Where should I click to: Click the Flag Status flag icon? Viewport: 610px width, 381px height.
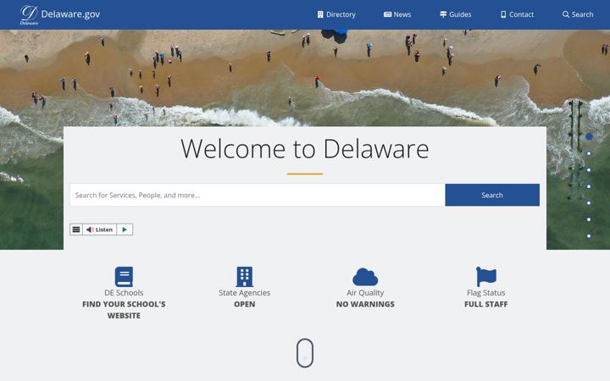click(x=486, y=276)
